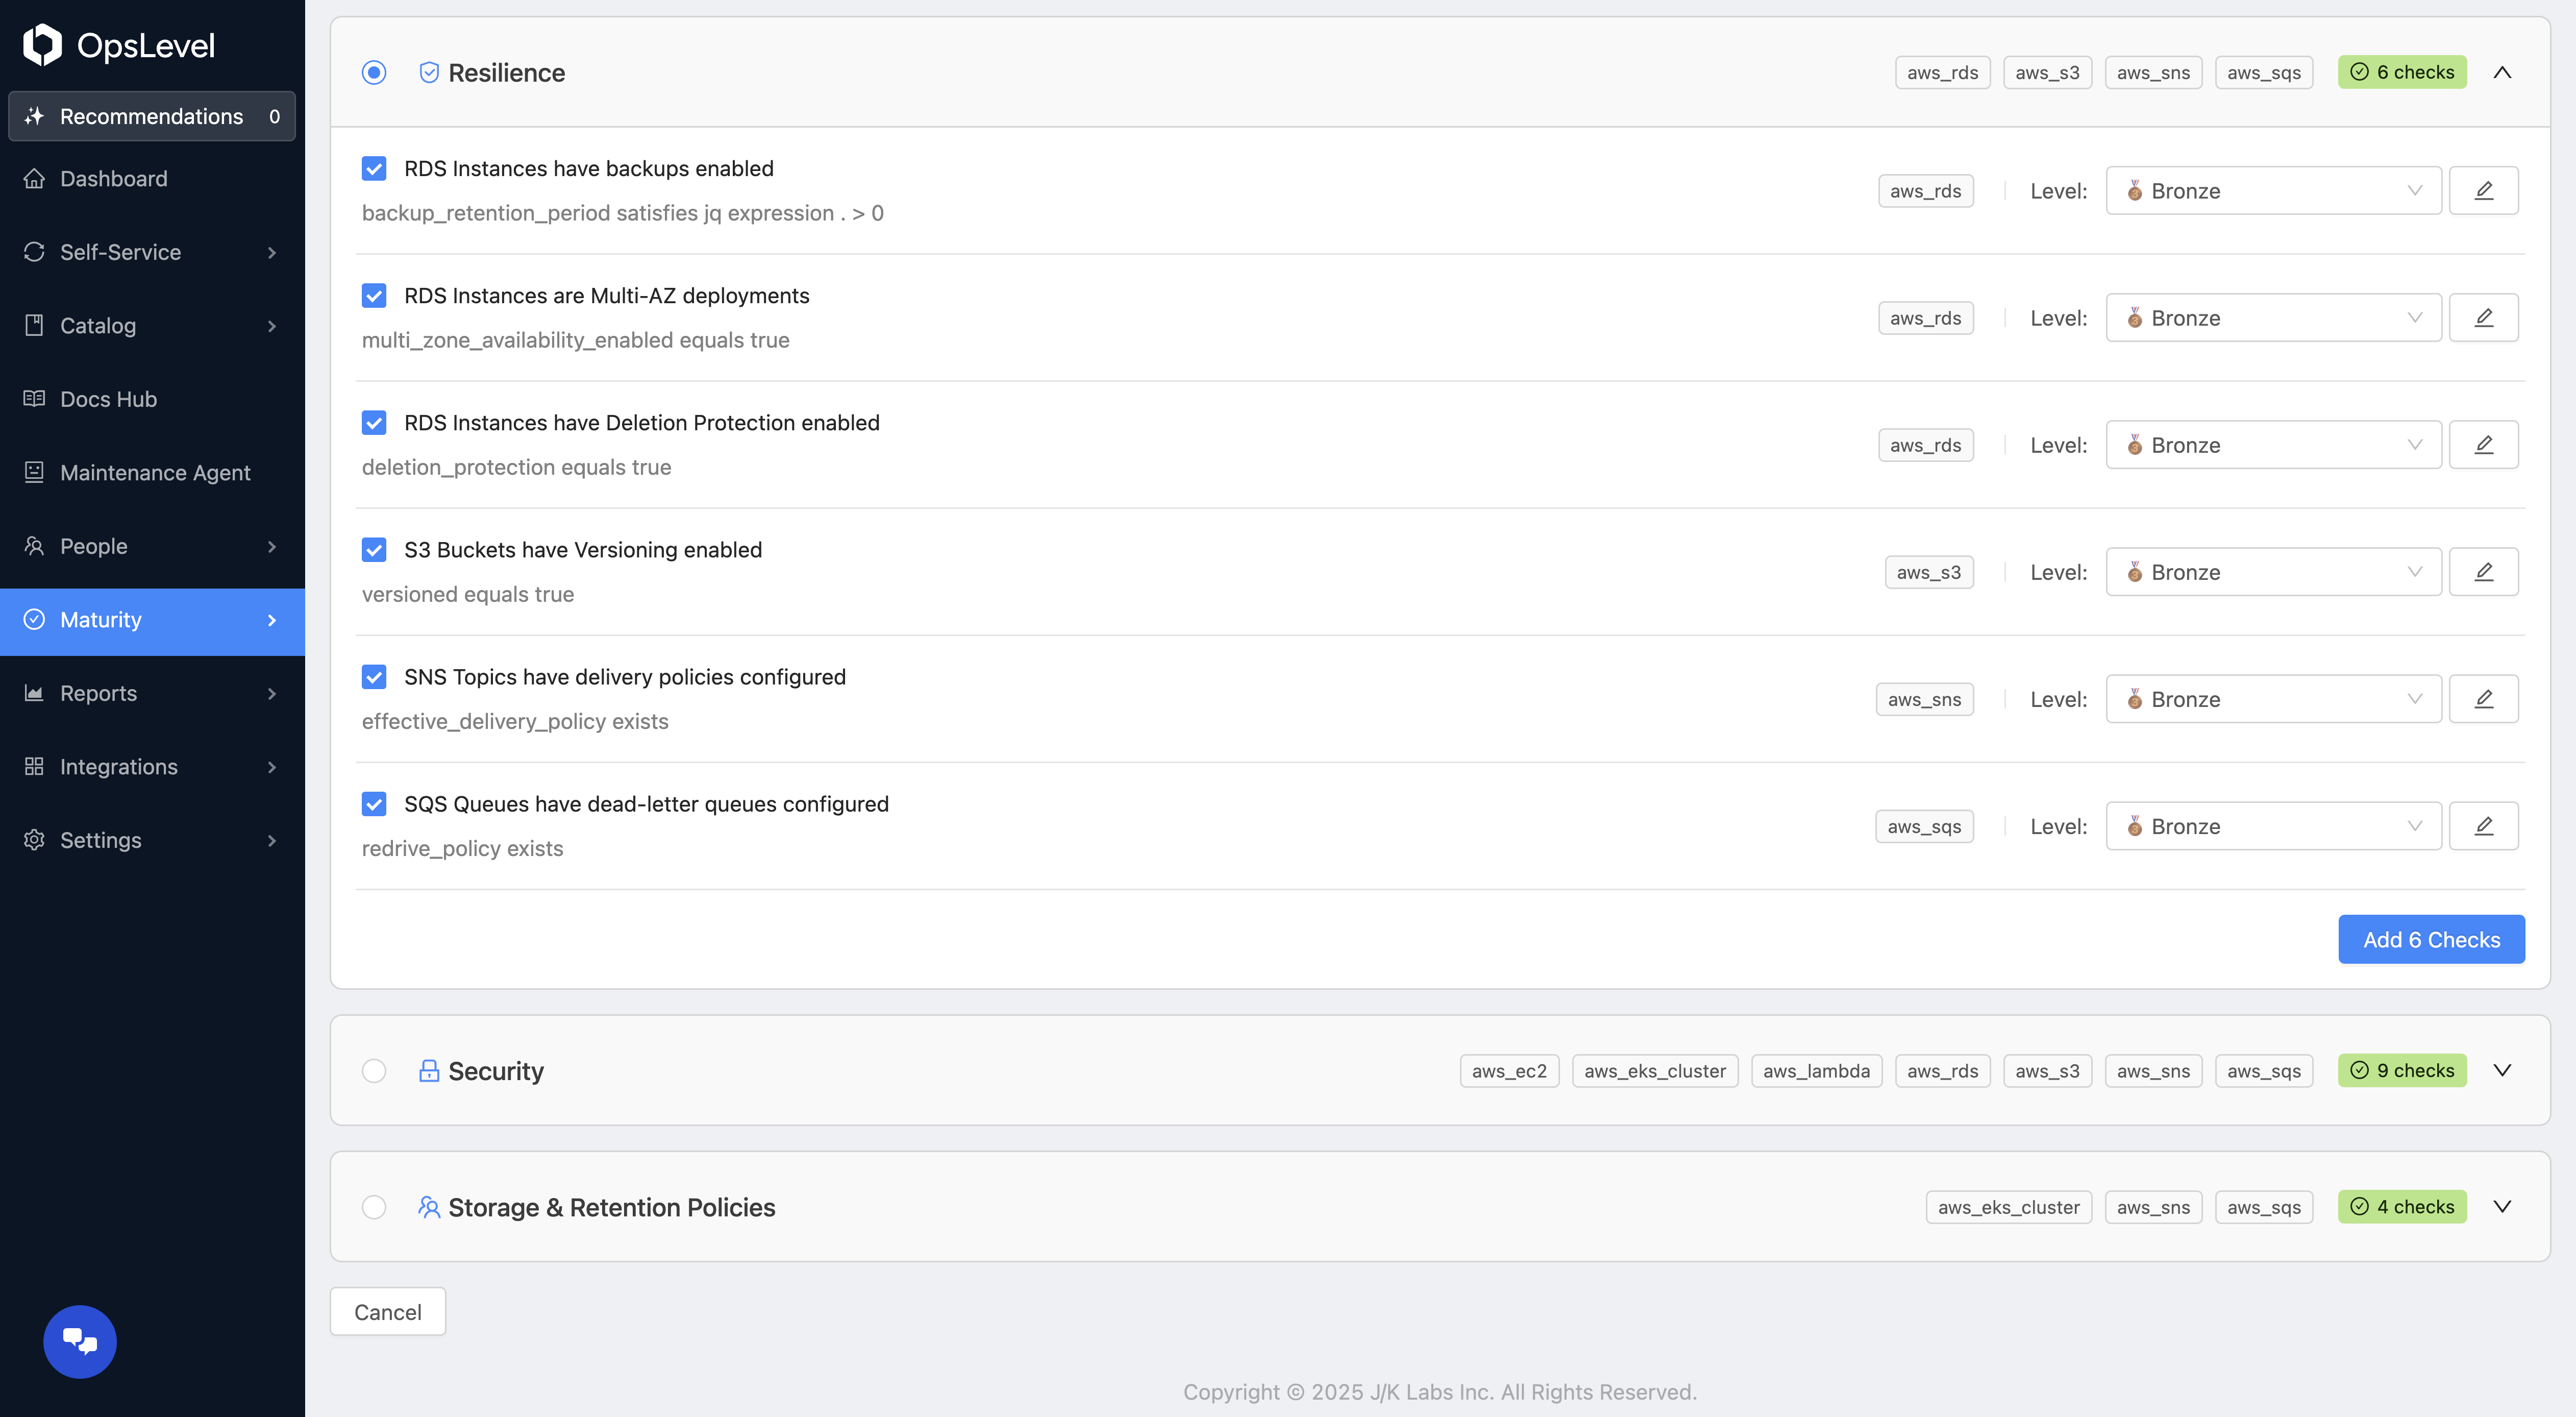Click the OpsLevel logo icon
Viewport: 2576px width, 1417px height.
coord(42,45)
